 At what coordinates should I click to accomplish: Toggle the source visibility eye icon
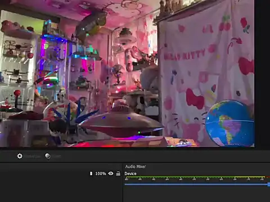(x=111, y=173)
